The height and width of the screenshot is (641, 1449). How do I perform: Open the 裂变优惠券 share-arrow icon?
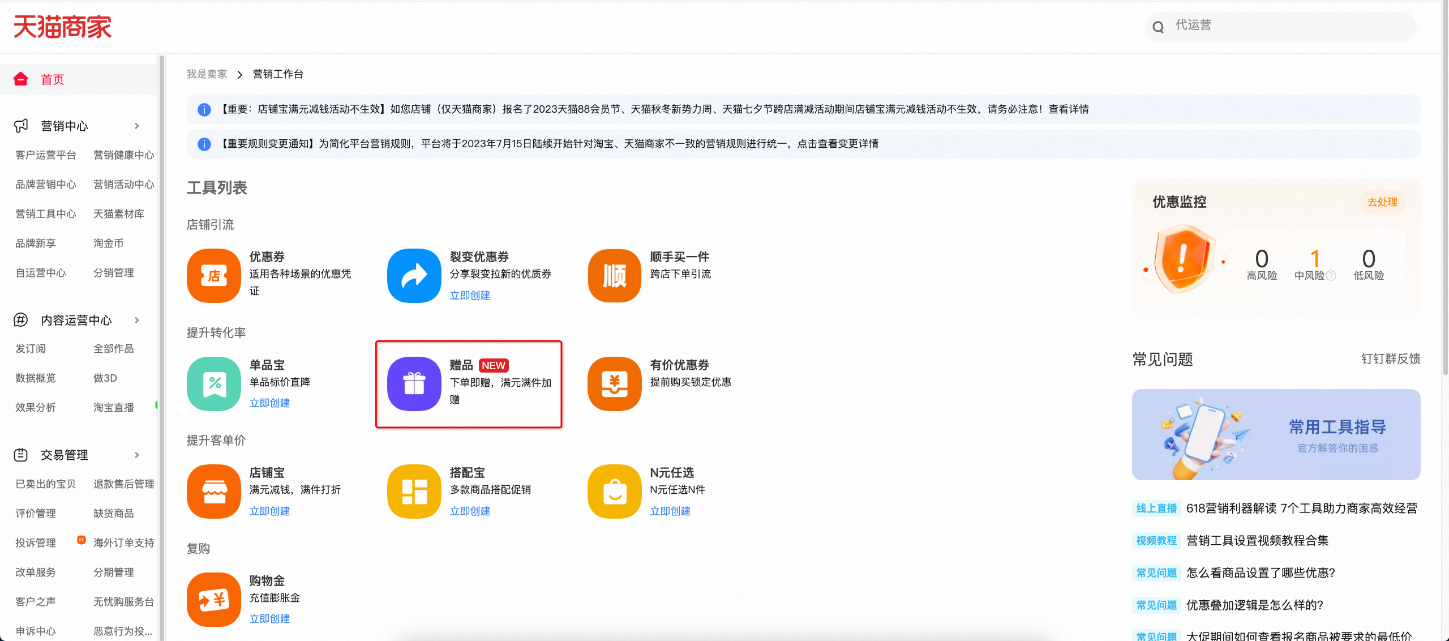pyautogui.click(x=414, y=276)
